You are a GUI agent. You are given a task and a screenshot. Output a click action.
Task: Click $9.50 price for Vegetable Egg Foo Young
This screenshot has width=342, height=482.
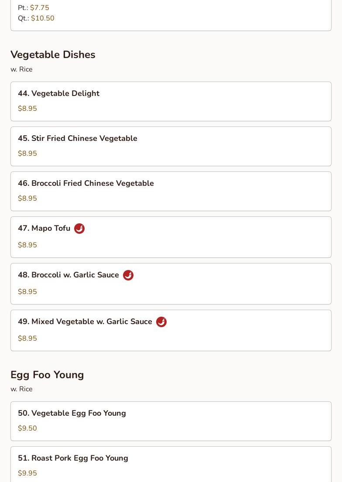27,428
